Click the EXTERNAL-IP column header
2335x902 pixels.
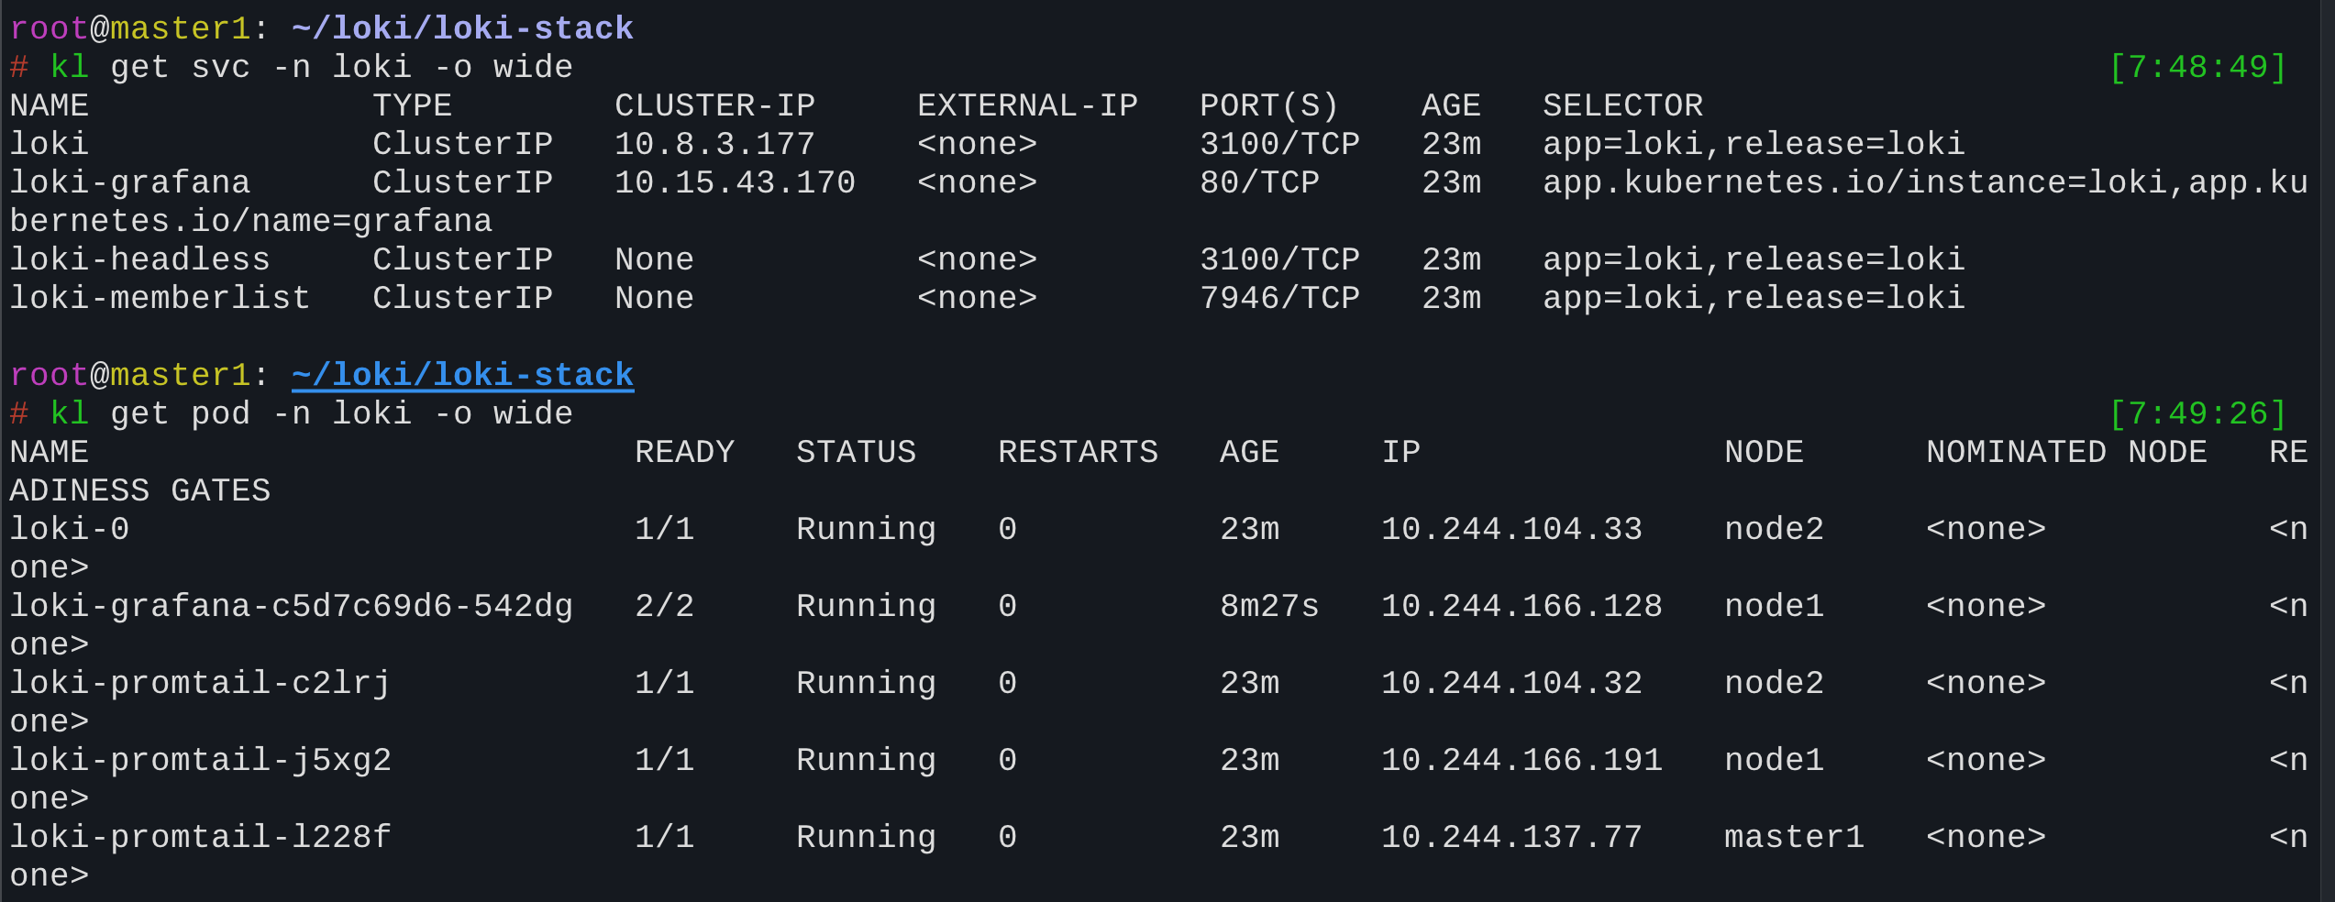coord(1027,105)
